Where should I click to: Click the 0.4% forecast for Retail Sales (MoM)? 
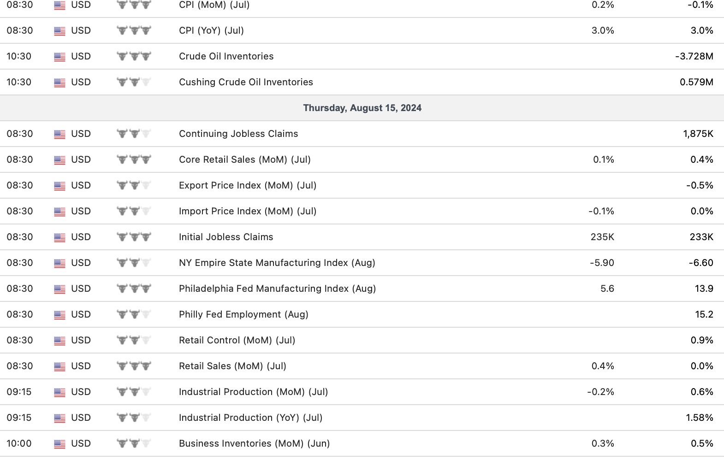[x=603, y=366]
